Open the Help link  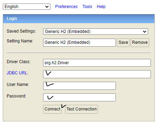pos(101,7)
